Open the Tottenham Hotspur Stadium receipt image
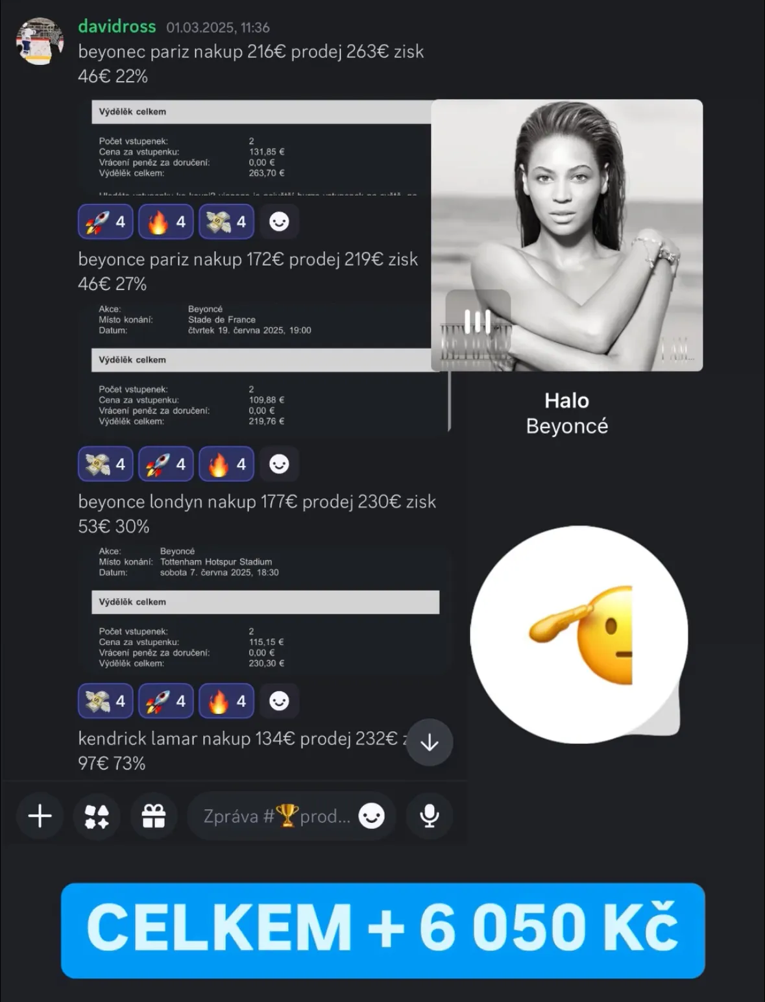765x1002 pixels. coord(265,610)
